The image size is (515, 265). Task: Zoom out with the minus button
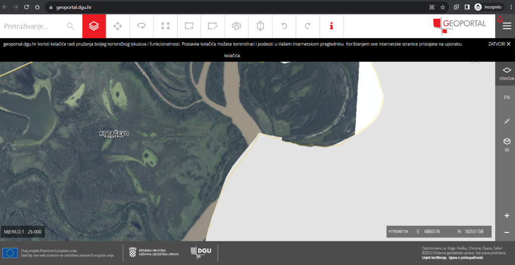(506, 232)
